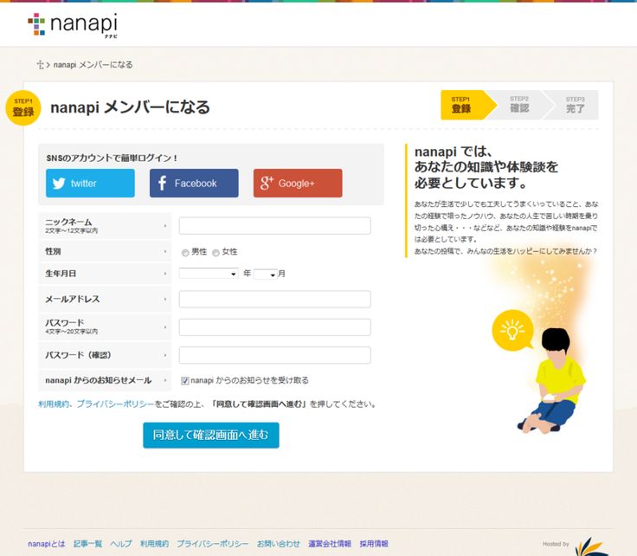Click the STEP3 完了 progress step
This screenshot has width=637, height=556.
[x=576, y=105]
